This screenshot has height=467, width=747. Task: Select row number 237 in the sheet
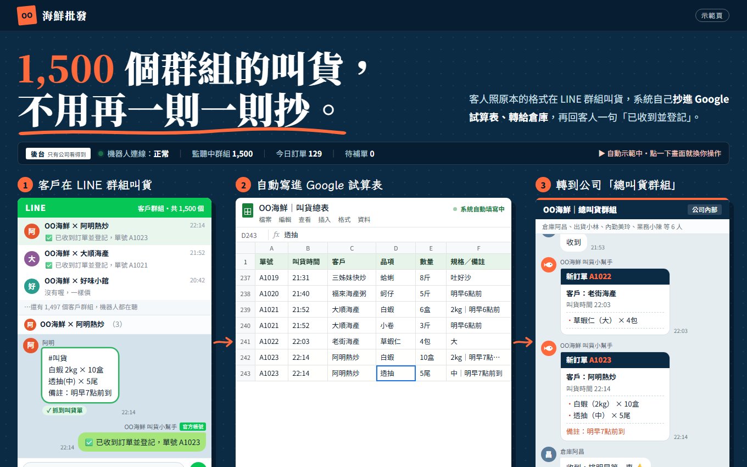[246, 277]
